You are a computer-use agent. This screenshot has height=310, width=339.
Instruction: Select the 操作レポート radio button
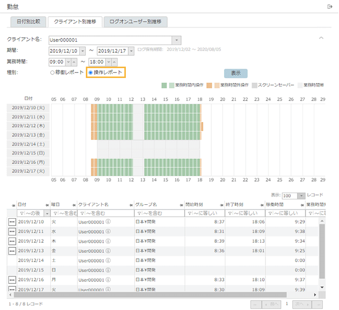[x=90, y=73]
